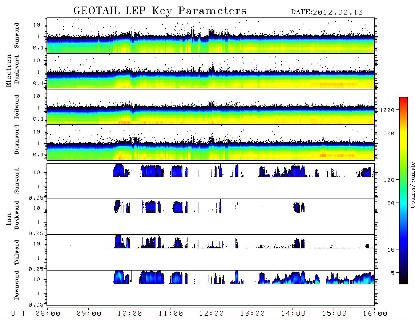The width and height of the screenshot is (415, 320).
Task: Click the "0.05" tick on the Ion Dawnward axis
Action: (36, 305)
